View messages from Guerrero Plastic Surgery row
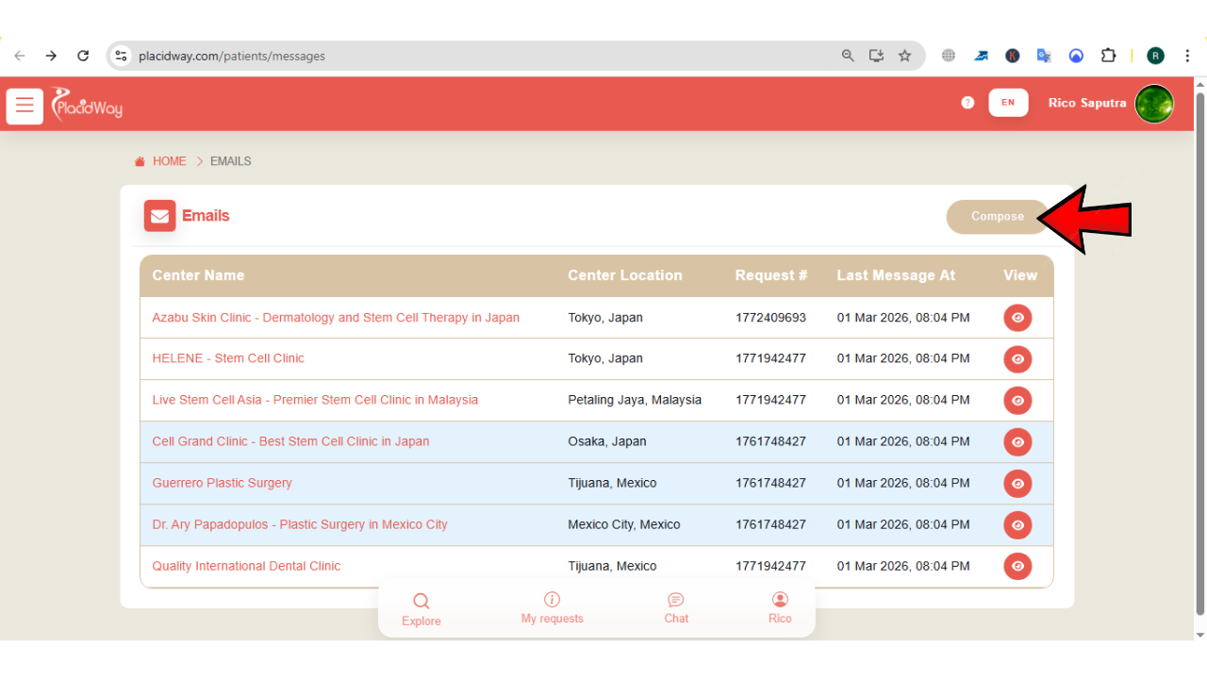Image resolution: width=1207 pixels, height=679 pixels. [x=1017, y=483]
